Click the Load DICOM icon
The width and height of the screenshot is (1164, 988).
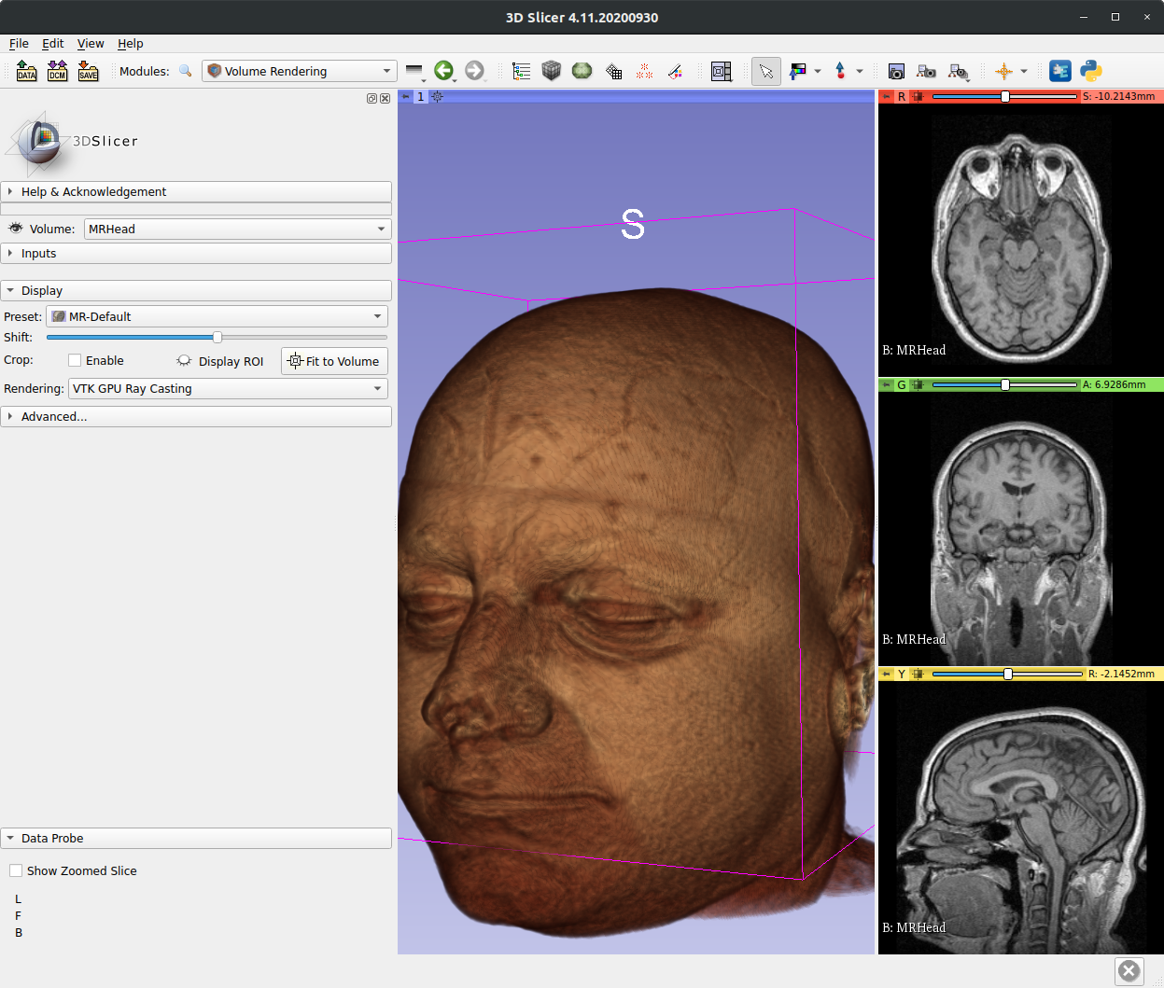[58, 71]
